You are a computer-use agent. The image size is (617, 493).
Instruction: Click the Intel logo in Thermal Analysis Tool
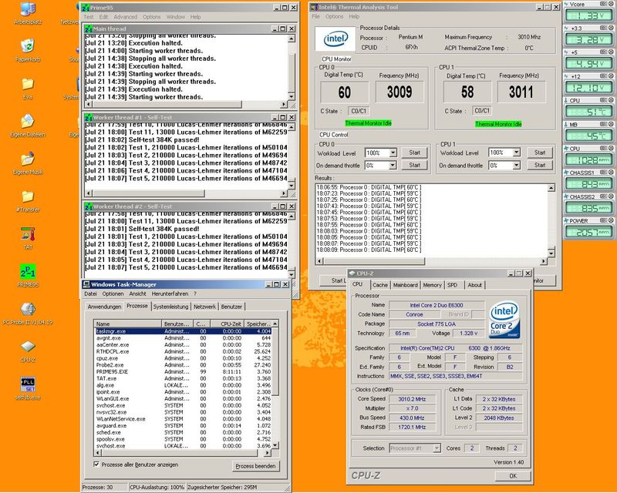coord(335,39)
